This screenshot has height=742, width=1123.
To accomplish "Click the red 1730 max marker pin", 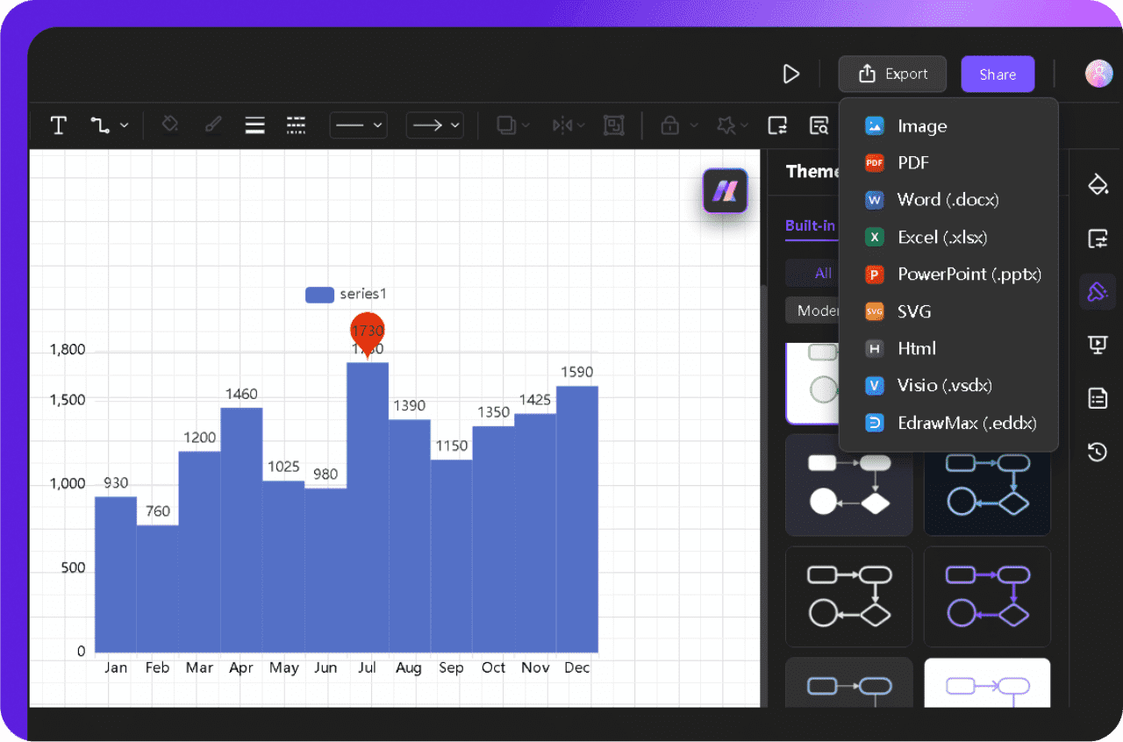I will pos(368,332).
